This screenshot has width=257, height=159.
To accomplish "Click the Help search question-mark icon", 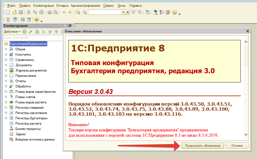I will click(162, 12).
